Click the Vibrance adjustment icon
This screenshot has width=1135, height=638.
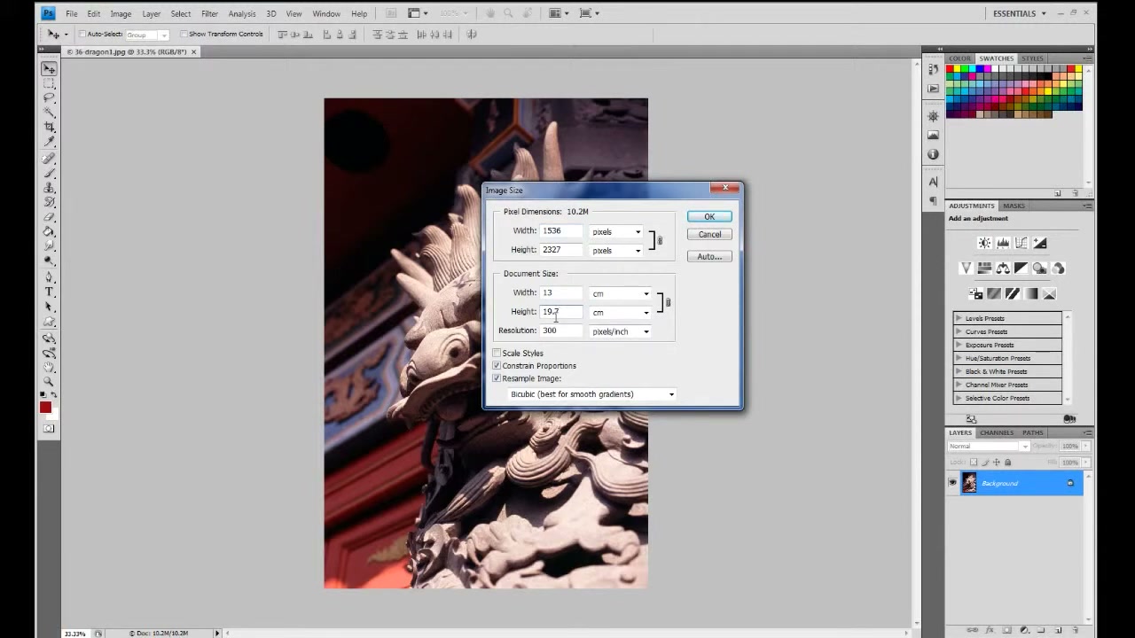click(x=966, y=268)
